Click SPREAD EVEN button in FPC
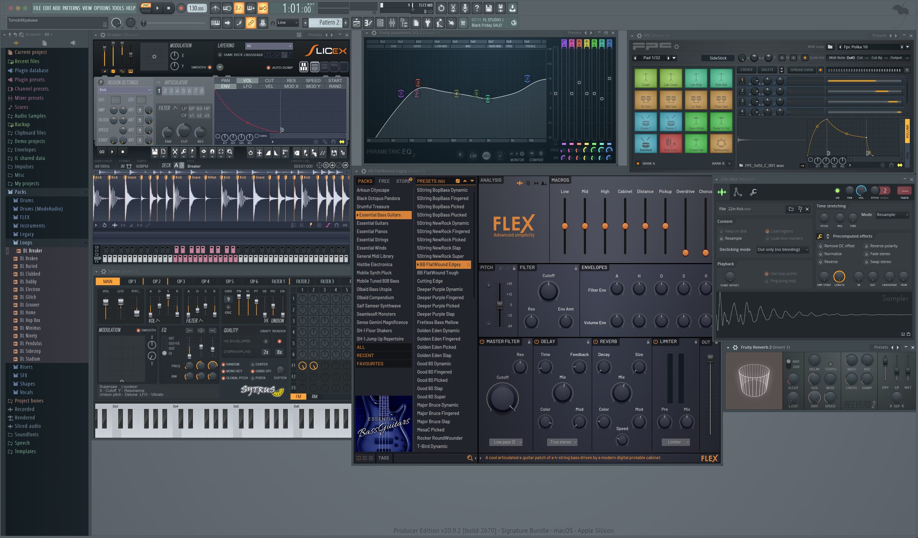This screenshot has height=538, width=918. point(802,70)
